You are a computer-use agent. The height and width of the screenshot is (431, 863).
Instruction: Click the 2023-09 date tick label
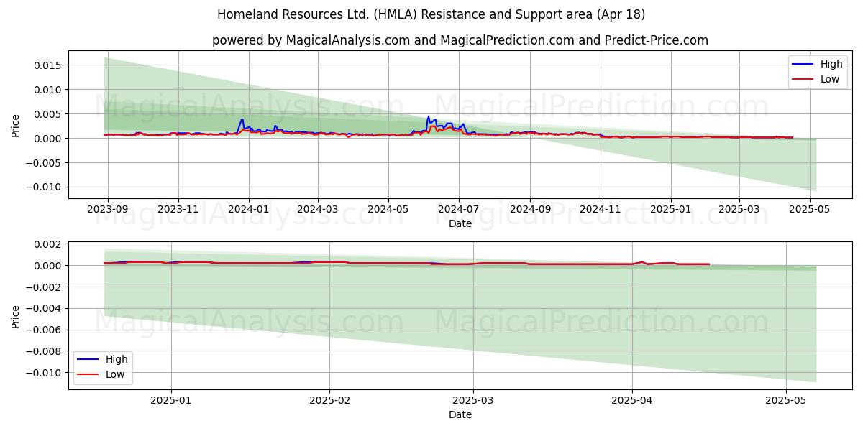click(108, 210)
